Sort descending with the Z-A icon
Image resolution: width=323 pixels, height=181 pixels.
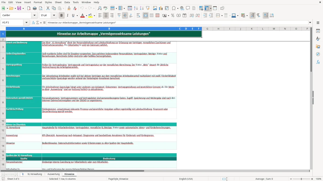(x=142, y=8)
